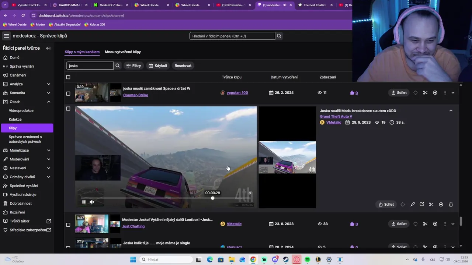Open three-dot menu in Lootbox clip row
The width and height of the screenshot is (472, 265).
tap(445, 224)
